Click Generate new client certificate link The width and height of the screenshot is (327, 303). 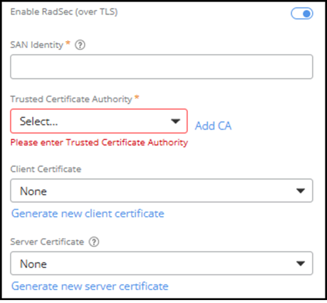88,213
